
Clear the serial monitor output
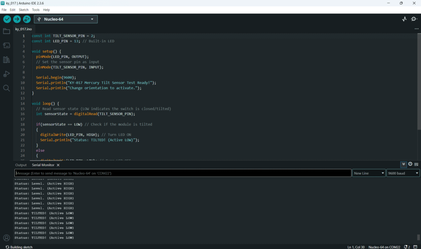(x=416, y=164)
